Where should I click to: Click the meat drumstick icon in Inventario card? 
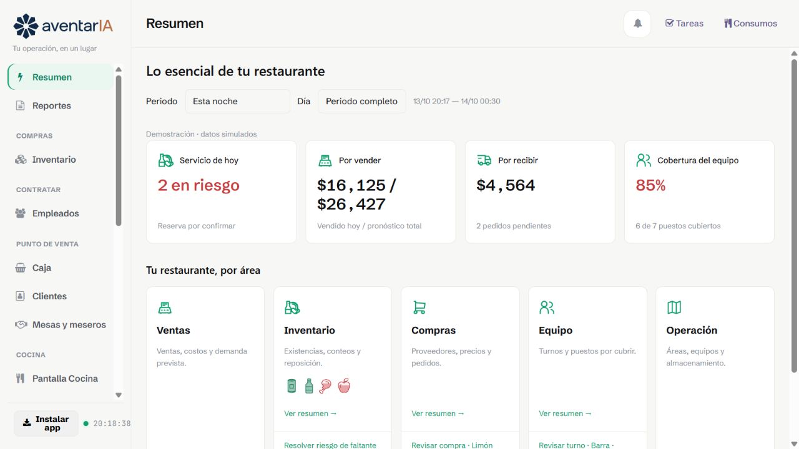(325, 386)
